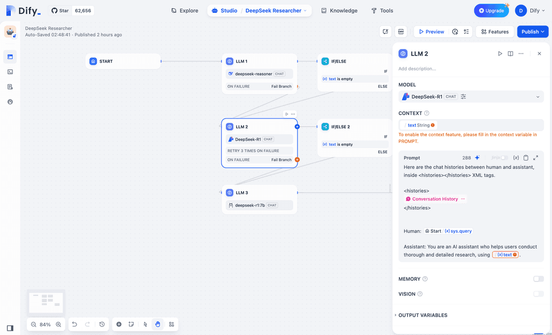
Task: Zoom in using the magnifier plus icon
Action: pos(59,324)
